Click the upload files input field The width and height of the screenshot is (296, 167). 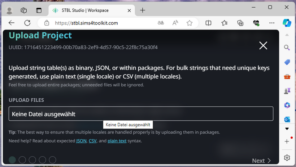tap(141, 114)
